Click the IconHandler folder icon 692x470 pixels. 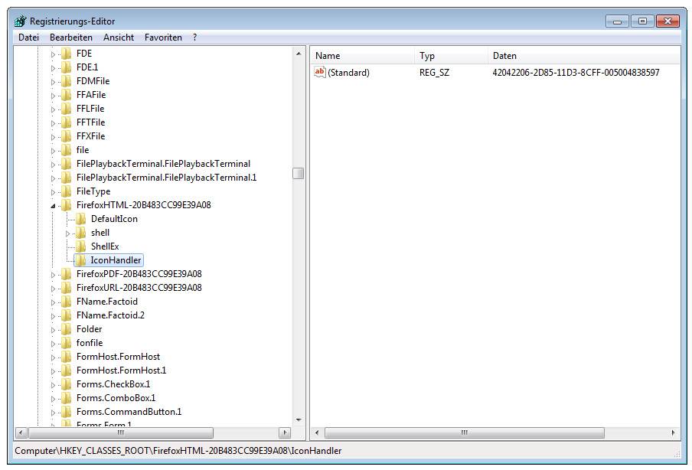coord(80,260)
